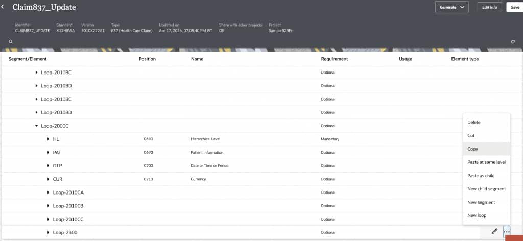Select New loop from the menu
This screenshot has width=523, height=241.
pos(477,215)
